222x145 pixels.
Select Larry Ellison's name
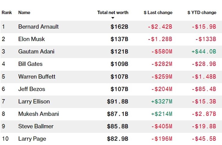click(x=34, y=101)
